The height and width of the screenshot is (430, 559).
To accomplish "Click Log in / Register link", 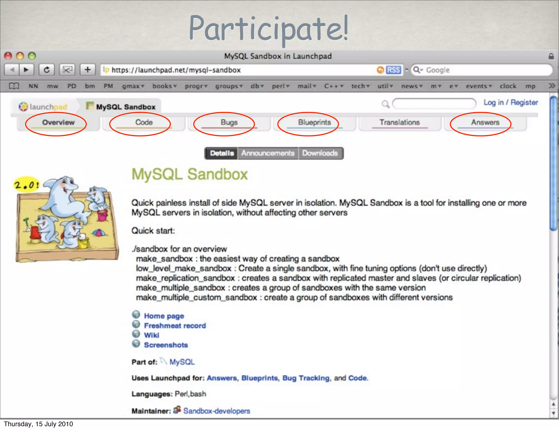I will [511, 103].
